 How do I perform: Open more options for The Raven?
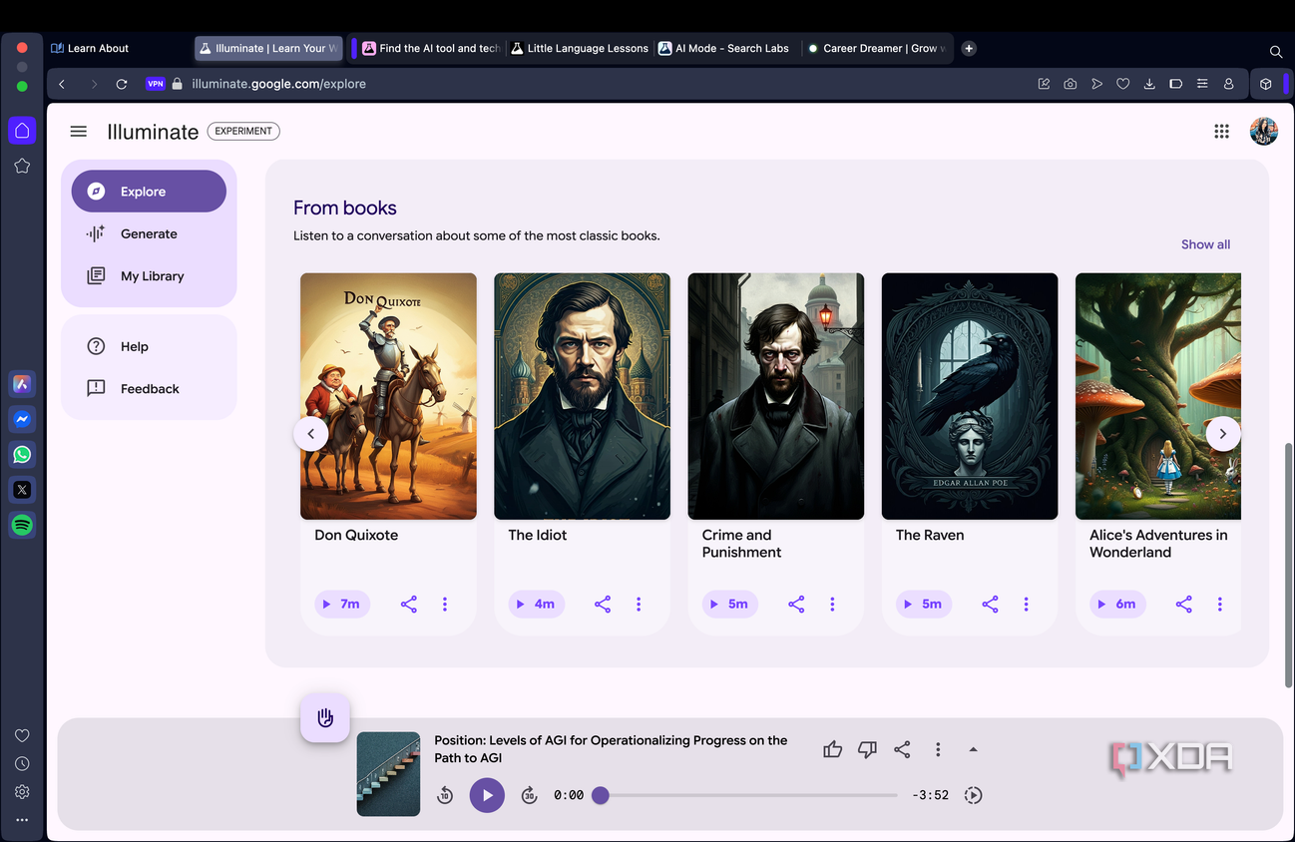1026,604
